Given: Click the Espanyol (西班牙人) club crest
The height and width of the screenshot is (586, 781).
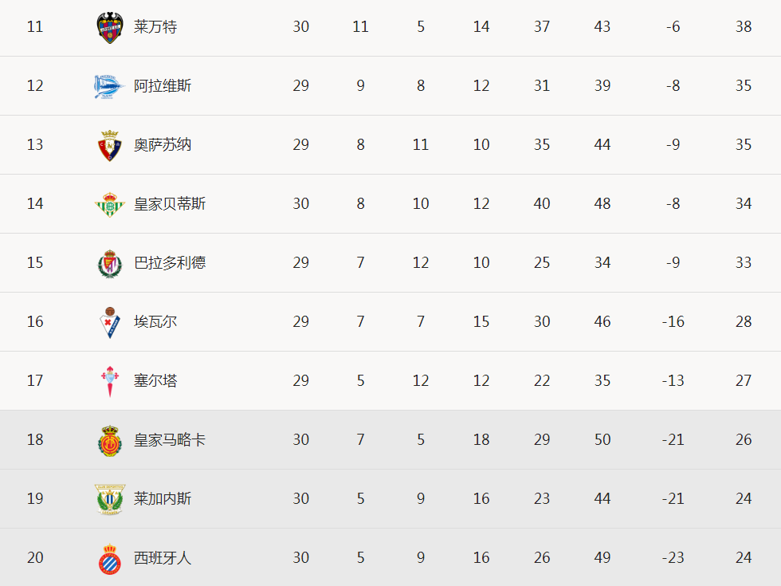Looking at the screenshot, I should pyautogui.click(x=110, y=559).
